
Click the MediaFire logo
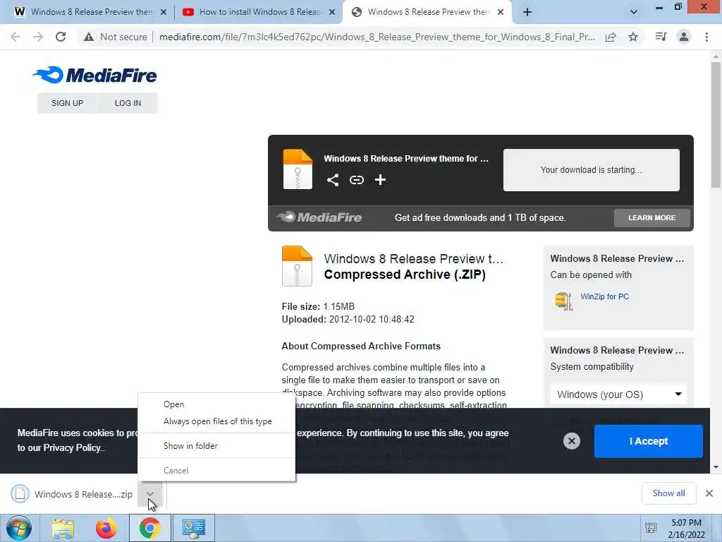[94, 75]
